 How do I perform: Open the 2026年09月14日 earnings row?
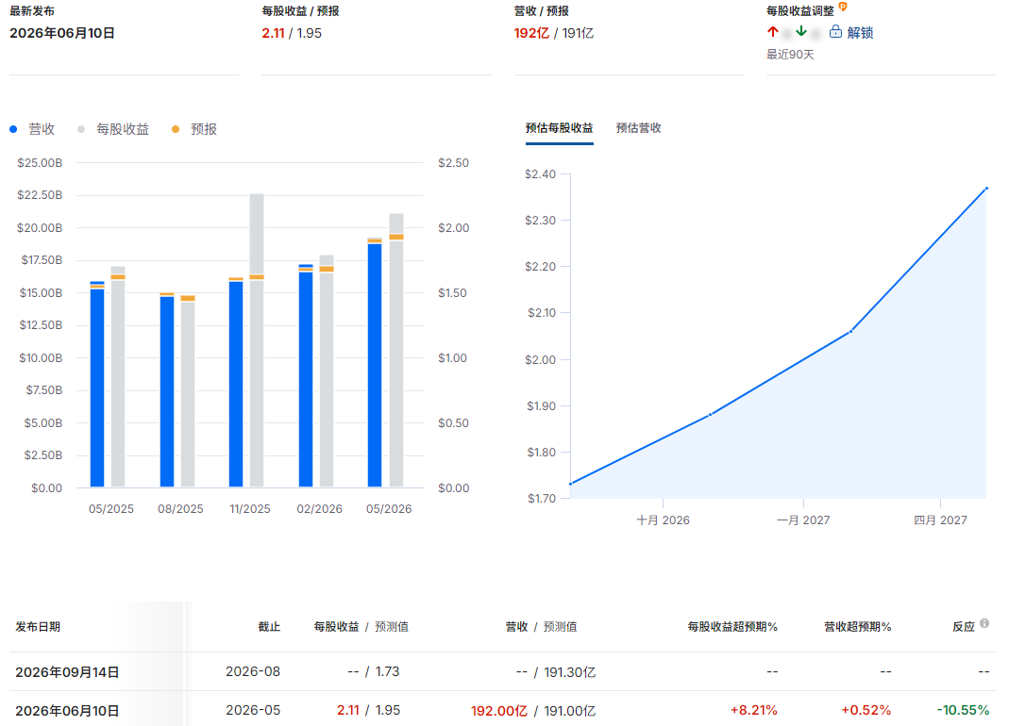(502, 672)
